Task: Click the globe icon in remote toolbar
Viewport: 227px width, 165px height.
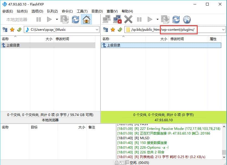Action: tap(187, 19)
